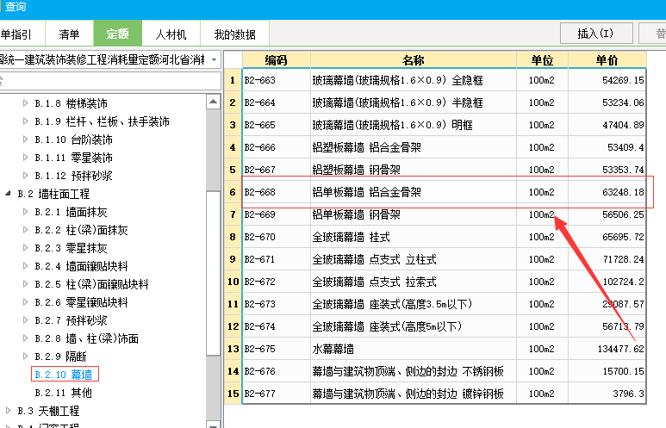666x428 pixels.
Task: Expand the B.1.11 零星装饰 node
Action: click(x=25, y=158)
